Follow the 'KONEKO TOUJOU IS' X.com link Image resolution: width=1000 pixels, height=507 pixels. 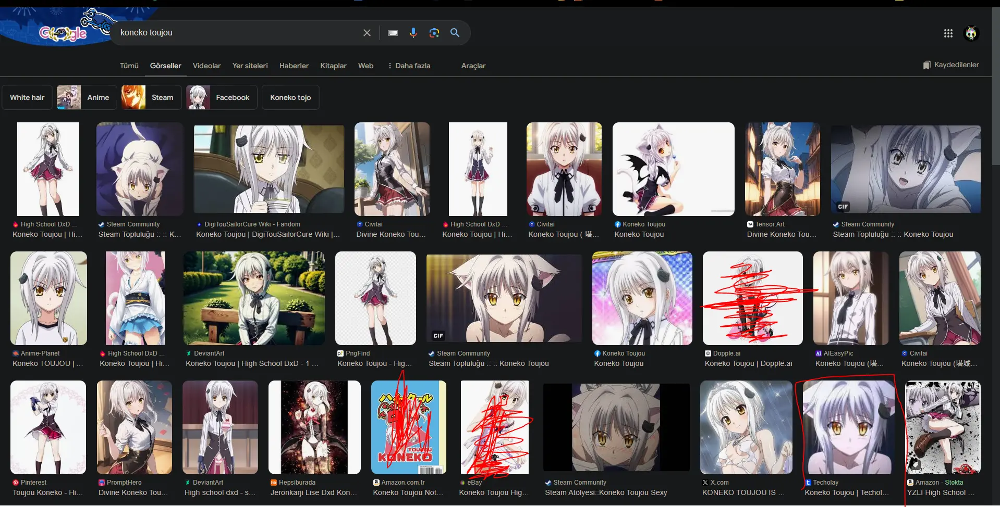coord(743,493)
